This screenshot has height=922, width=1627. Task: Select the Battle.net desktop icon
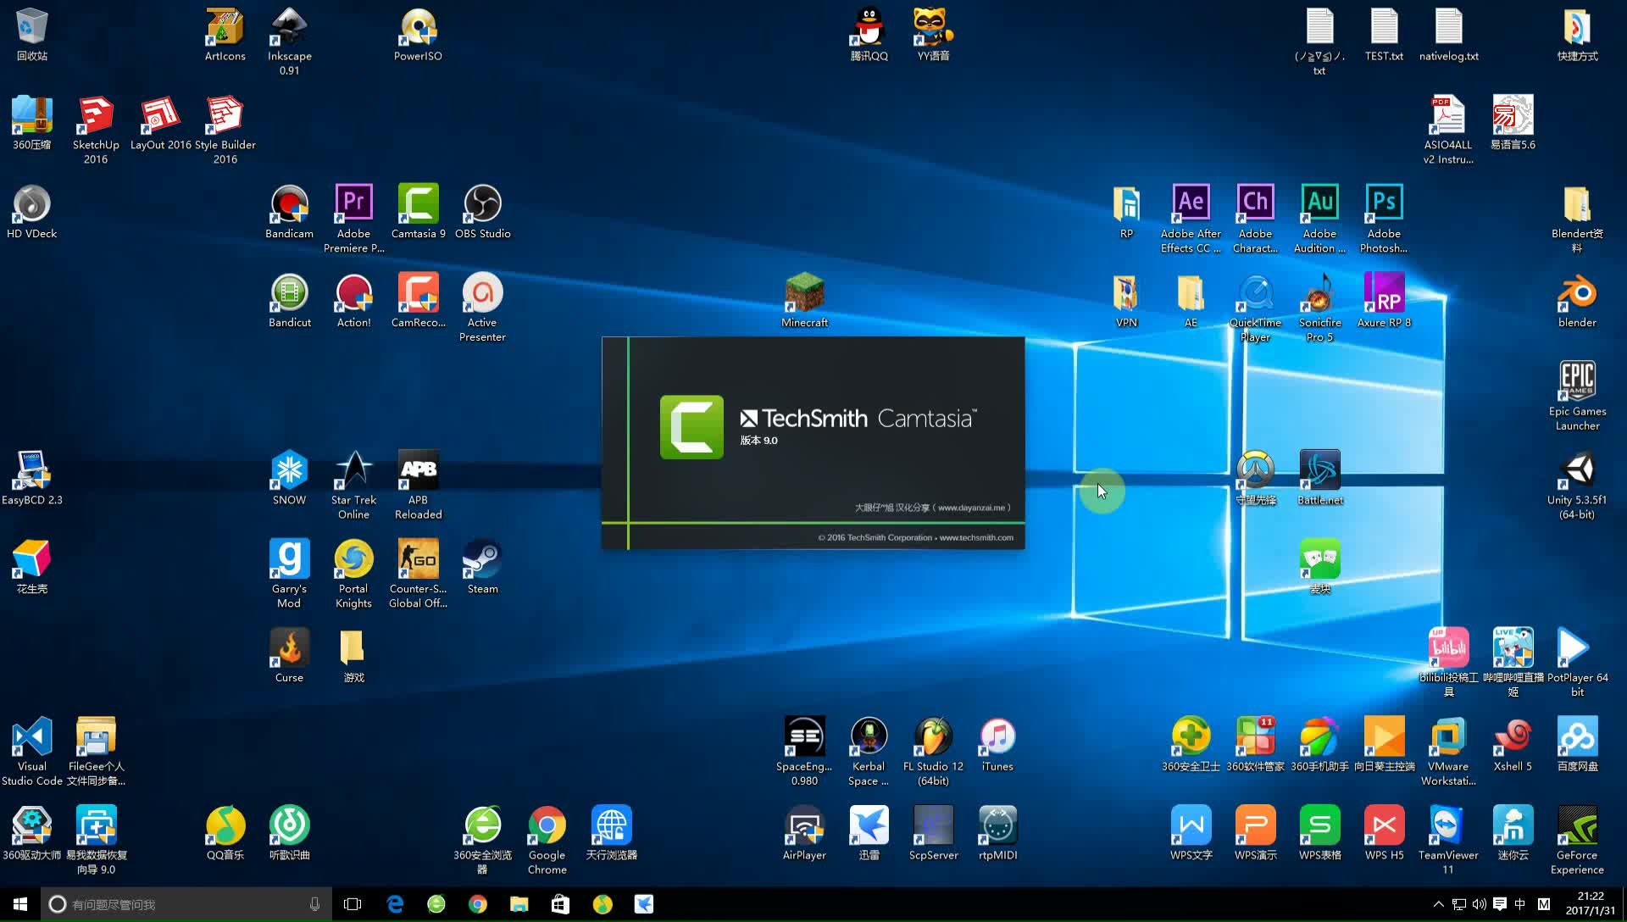[1319, 479]
